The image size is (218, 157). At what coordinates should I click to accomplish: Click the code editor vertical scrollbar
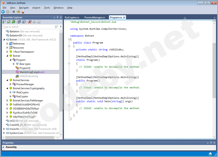pos(213,70)
